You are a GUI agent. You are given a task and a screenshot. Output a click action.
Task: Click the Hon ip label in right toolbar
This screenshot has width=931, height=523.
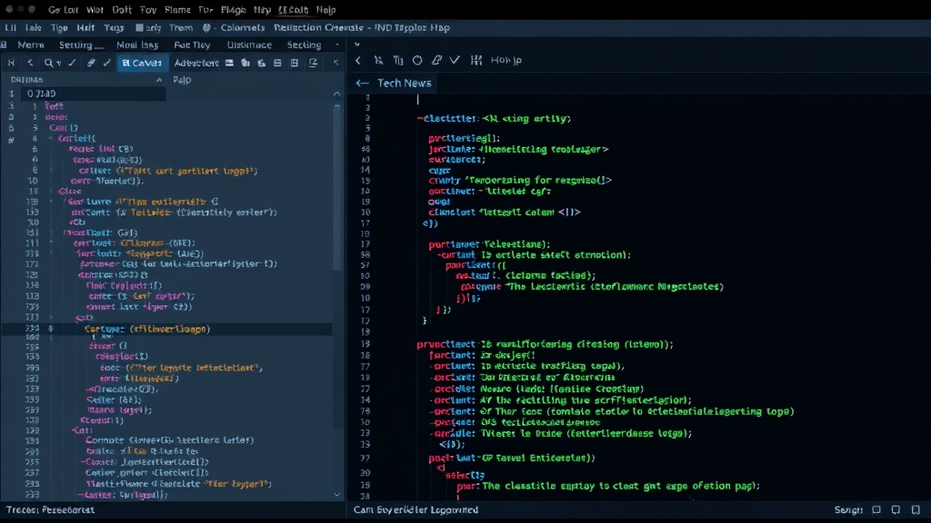tap(506, 60)
